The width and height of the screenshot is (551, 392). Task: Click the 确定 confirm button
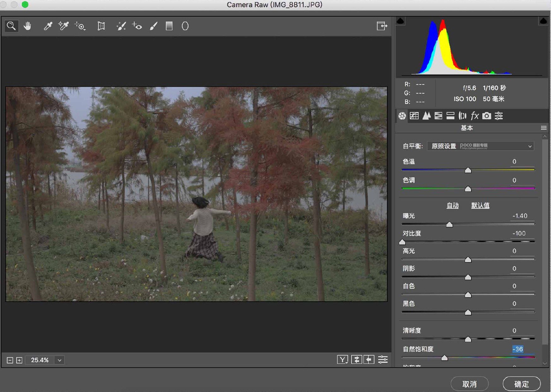(x=521, y=384)
